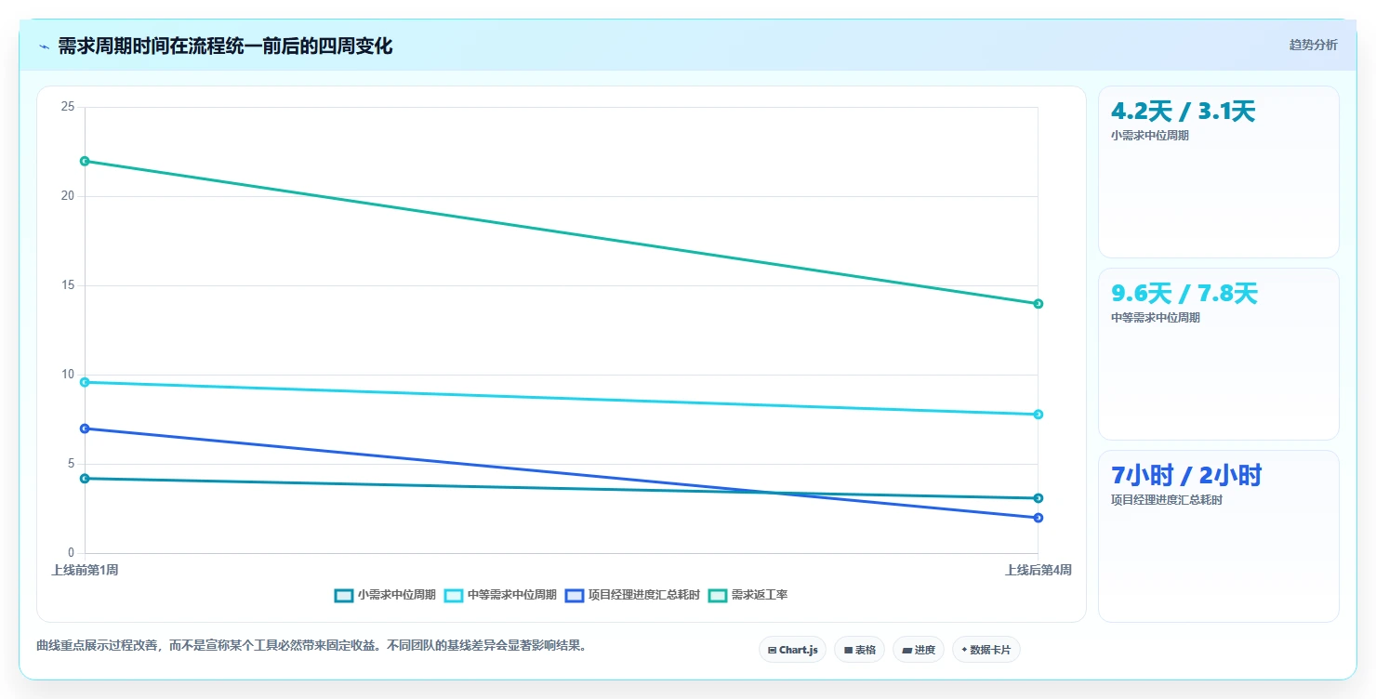Click the y-axis label 25
Image resolution: width=1376 pixels, height=699 pixels.
(x=67, y=107)
